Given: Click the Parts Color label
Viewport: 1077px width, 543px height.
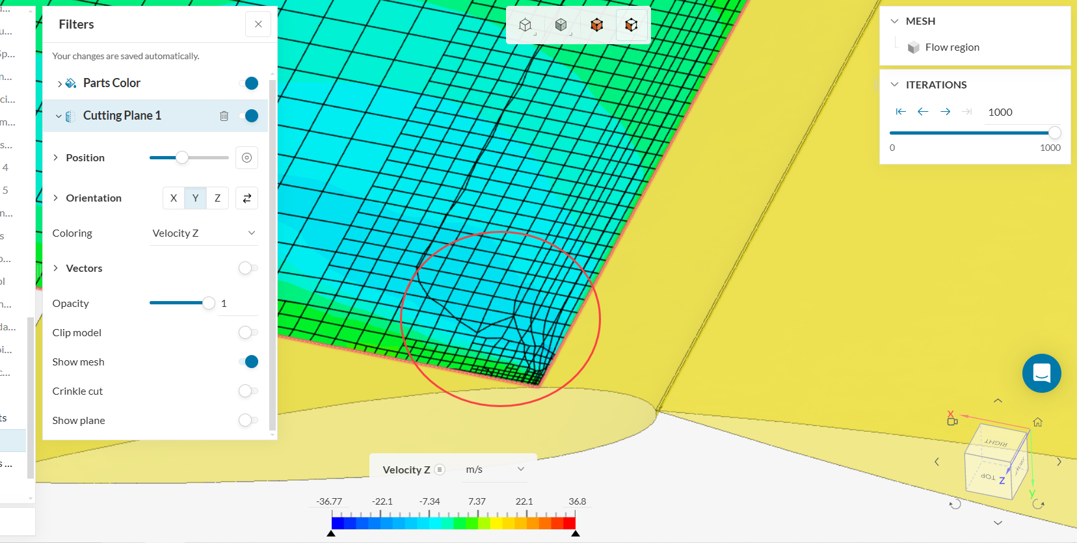Looking at the screenshot, I should click(112, 83).
